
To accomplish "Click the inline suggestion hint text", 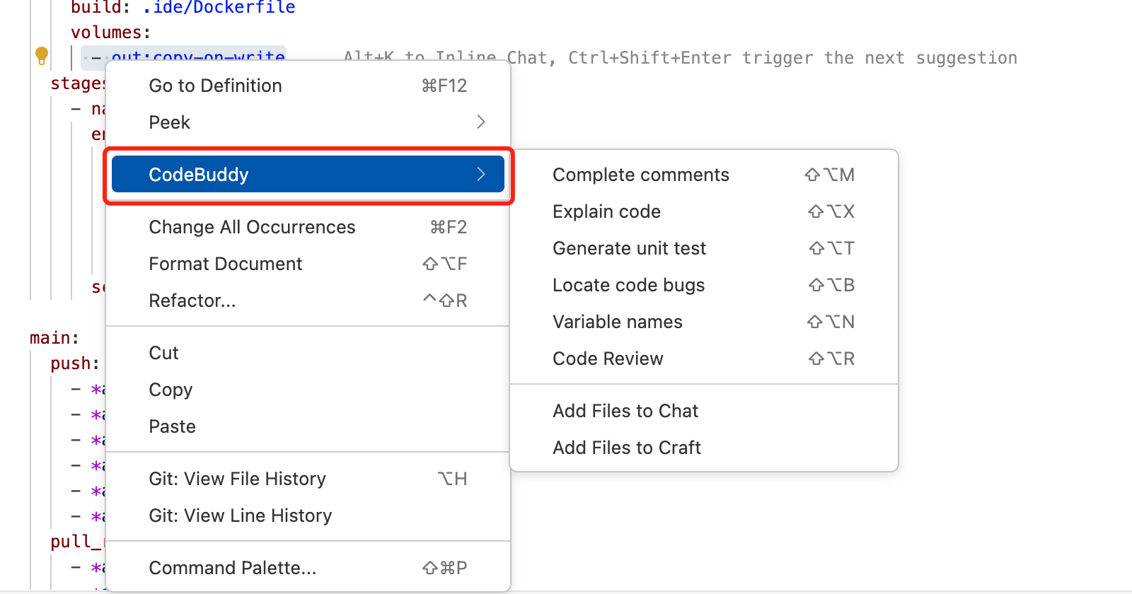I will click(681, 58).
